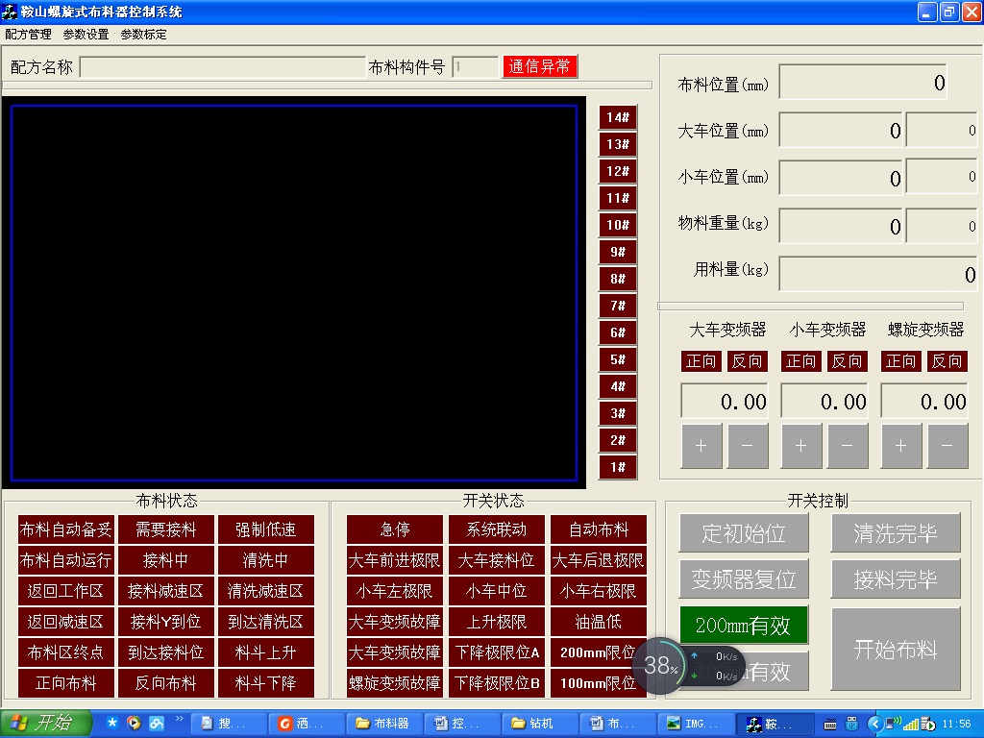984x738 pixels.
Task: Click the 7# position indicator
Action: pyautogui.click(x=617, y=306)
